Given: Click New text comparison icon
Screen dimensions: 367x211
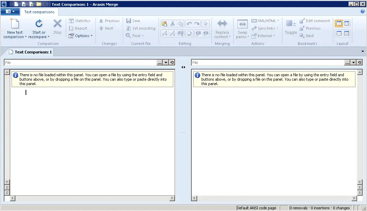Looking at the screenshot, I should 15,23.
